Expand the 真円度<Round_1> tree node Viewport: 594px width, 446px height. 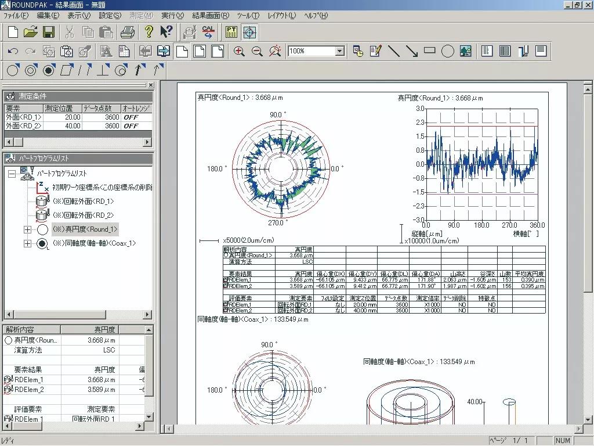pos(27,229)
